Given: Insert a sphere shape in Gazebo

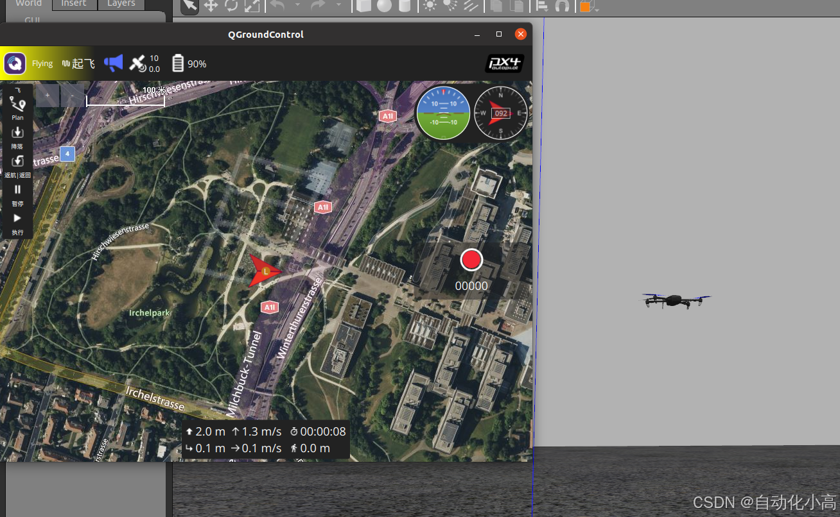Looking at the screenshot, I should coord(384,6).
